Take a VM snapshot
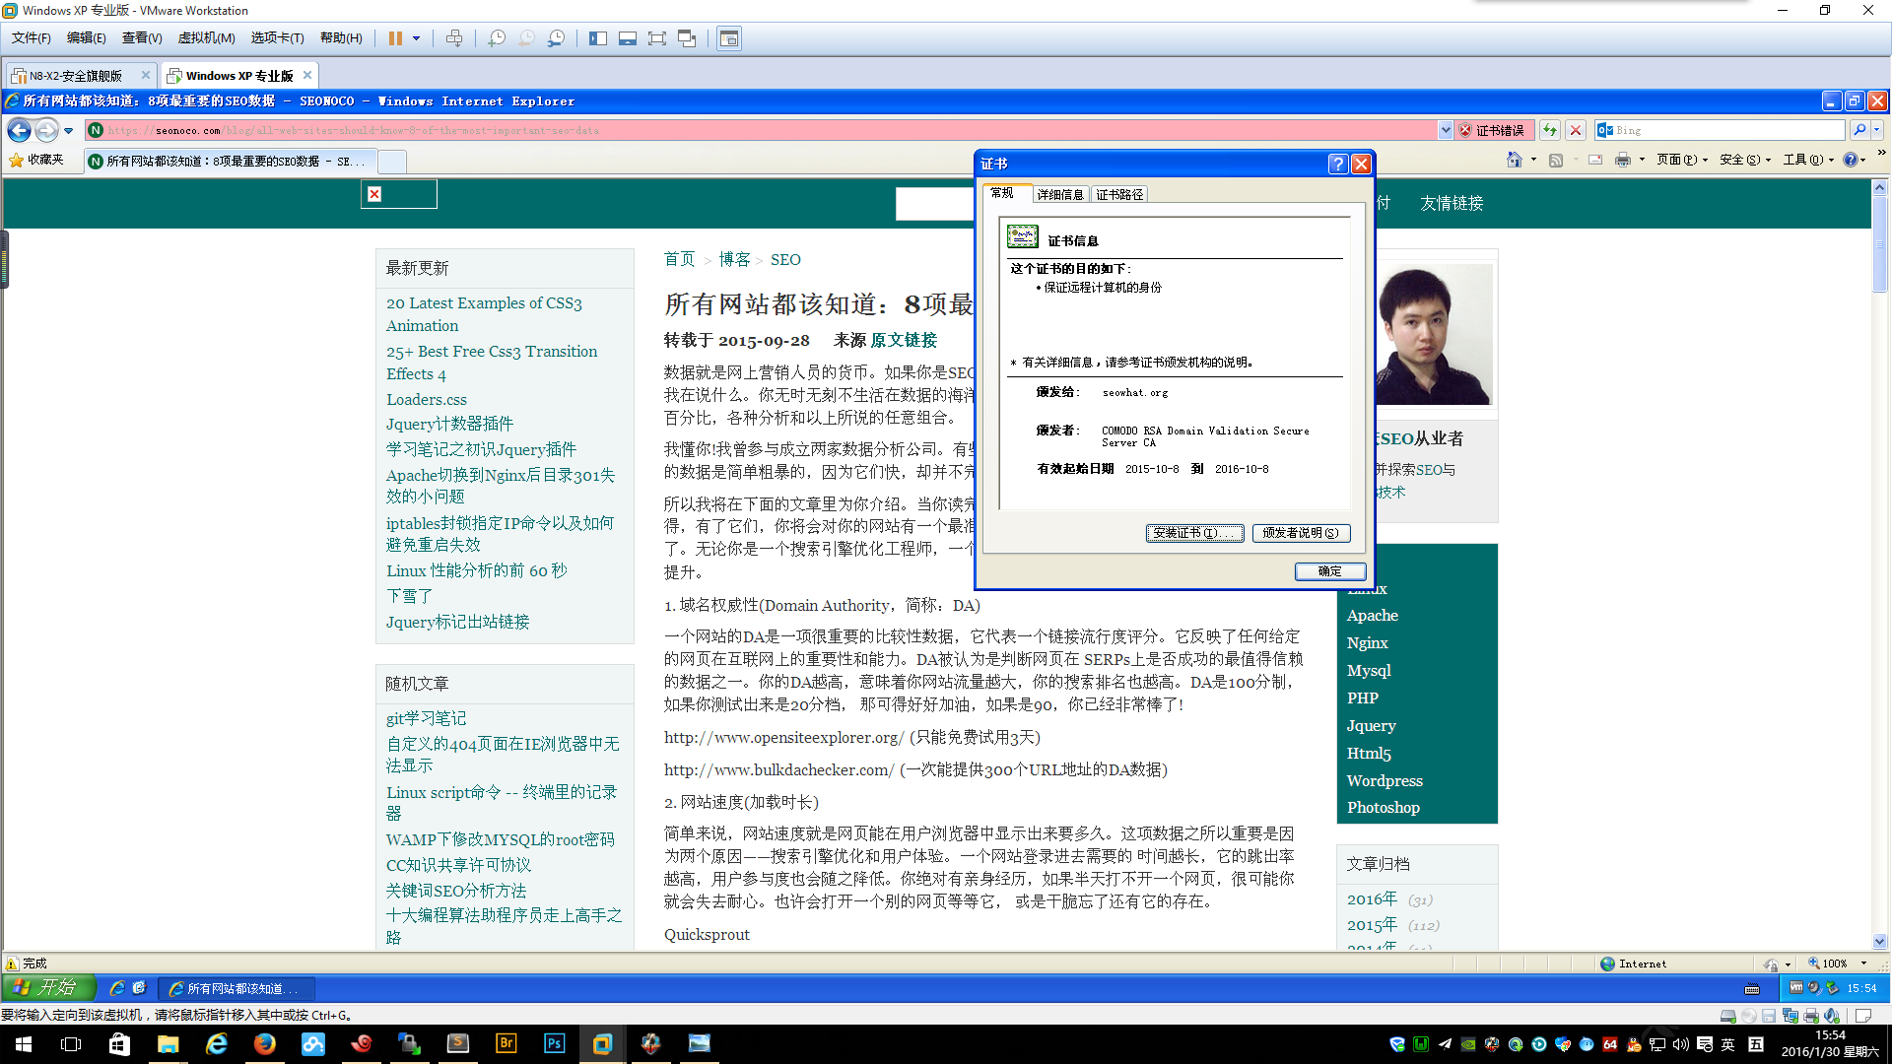 click(497, 38)
